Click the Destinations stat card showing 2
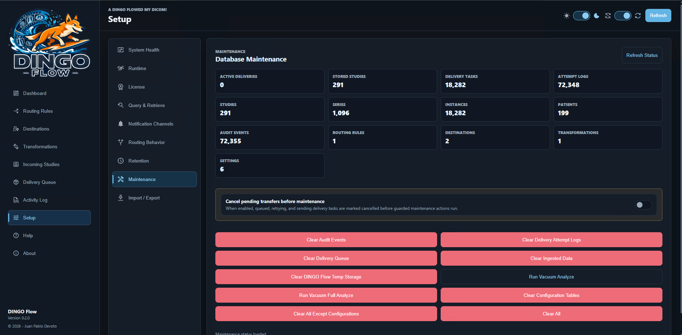The image size is (682, 335). tap(495, 137)
